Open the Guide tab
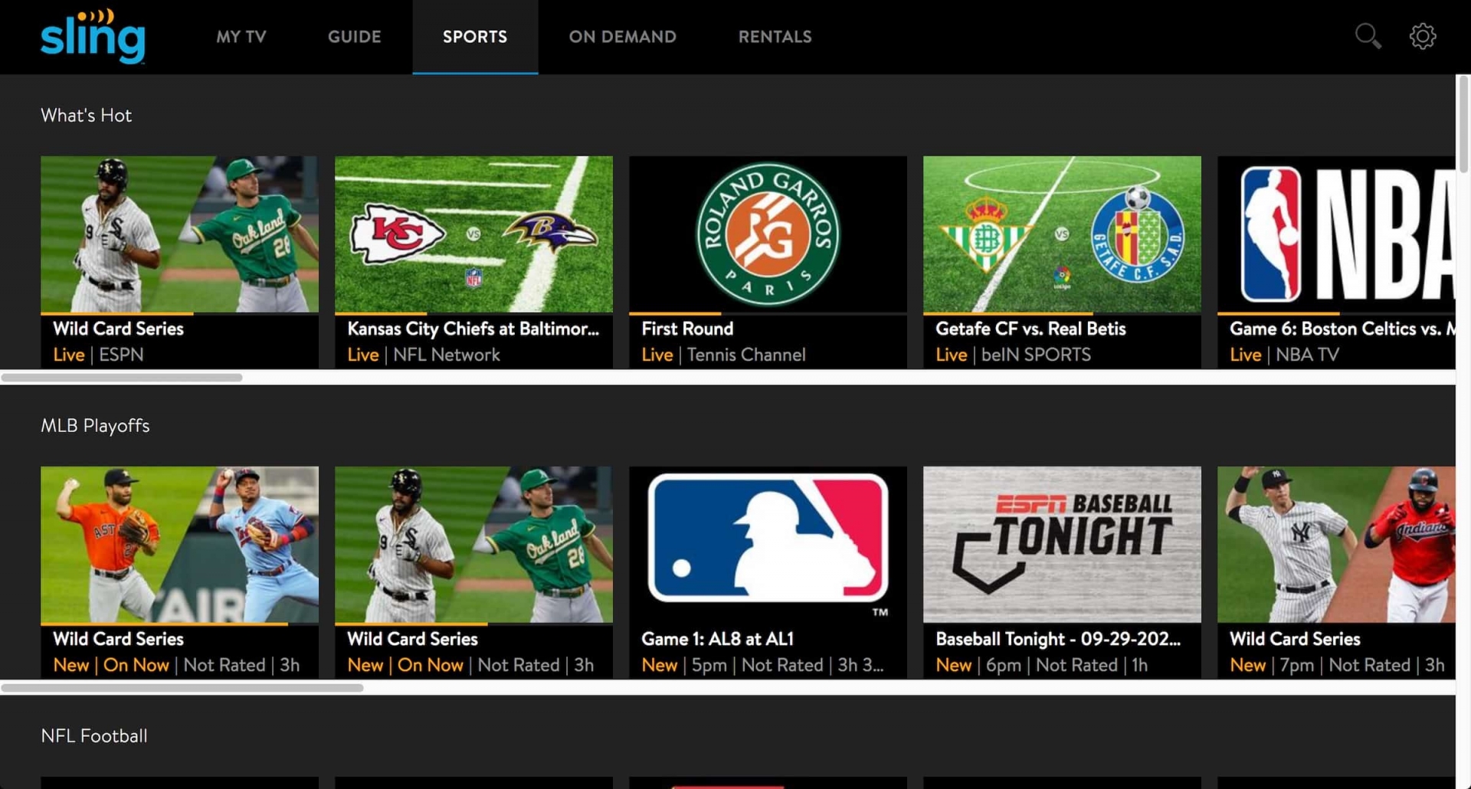The width and height of the screenshot is (1471, 789). click(x=354, y=37)
